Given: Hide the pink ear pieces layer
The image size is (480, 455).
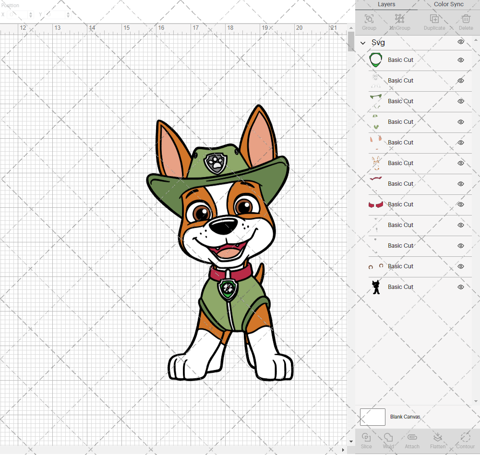Looking at the screenshot, I should click(461, 143).
